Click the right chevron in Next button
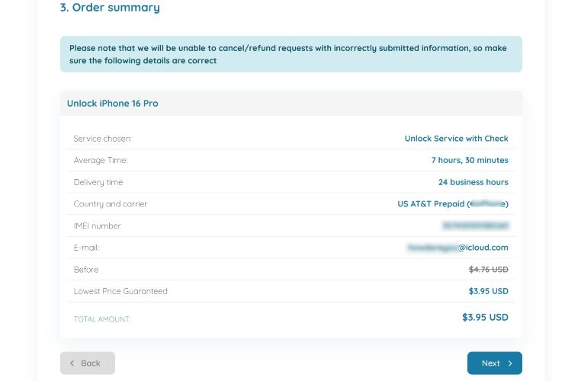The width and height of the screenshot is (581, 381). click(x=510, y=363)
